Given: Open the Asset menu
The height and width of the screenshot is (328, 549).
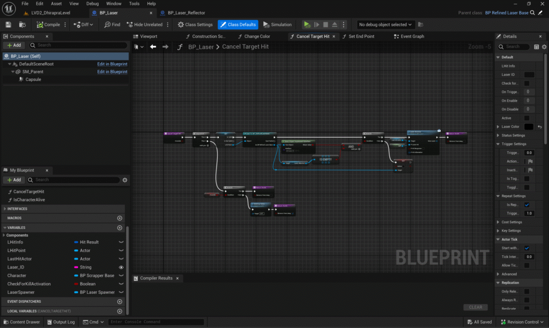Looking at the screenshot, I should pyautogui.click(x=56, y=4).
